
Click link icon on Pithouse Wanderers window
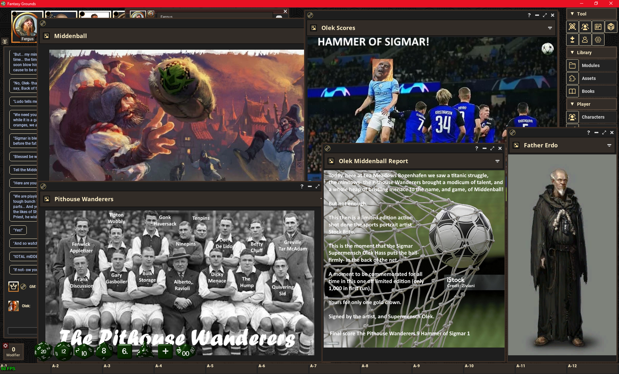coord(43,186)
